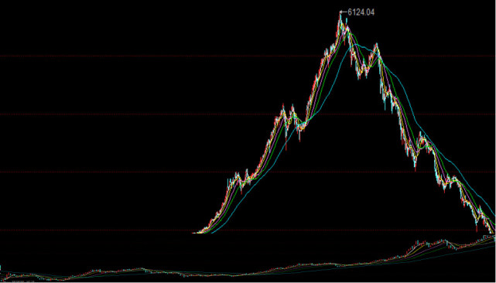The image size is (496, 283).
Task: Select the candlestick at the chart's highest peak
Action: click(340, 22)
